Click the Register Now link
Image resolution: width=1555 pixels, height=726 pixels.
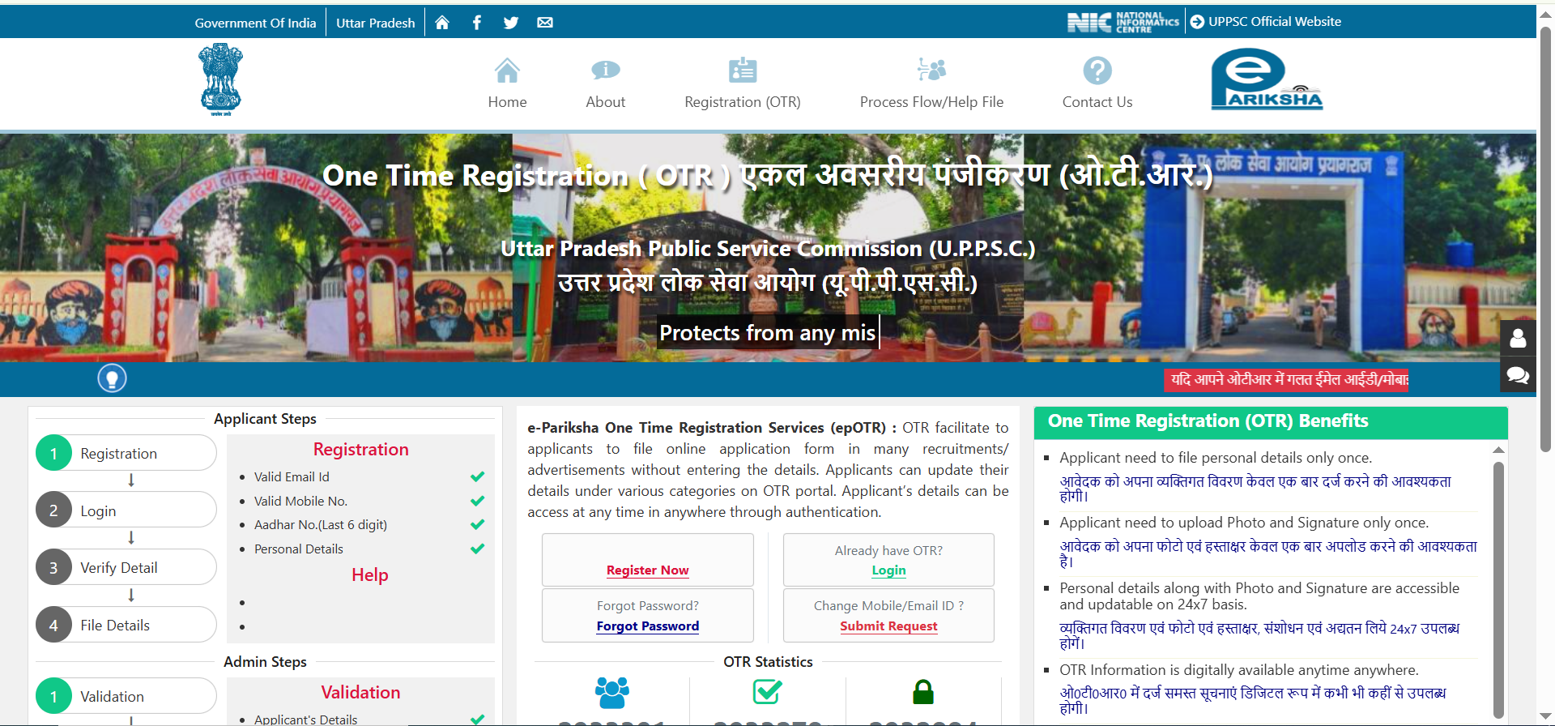(648, 570)
